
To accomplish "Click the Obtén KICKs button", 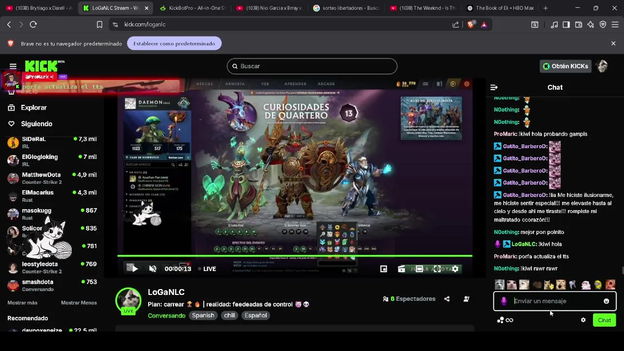I will [x=565, y=66].
